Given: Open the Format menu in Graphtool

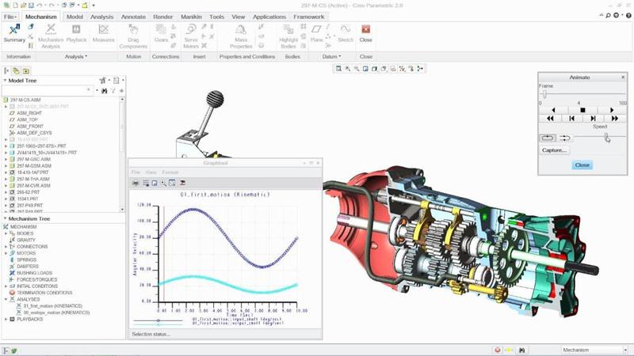Looking at the screenshot, I should click(x=170, y=172).
